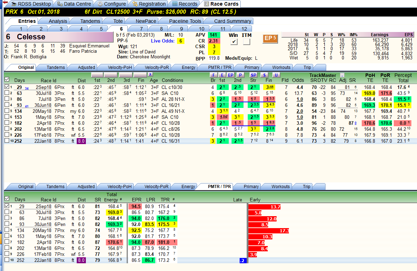Screen dimensions: 417x271
Task: Click blank button above 2nd call column
Action: click(x=110, y=75)
